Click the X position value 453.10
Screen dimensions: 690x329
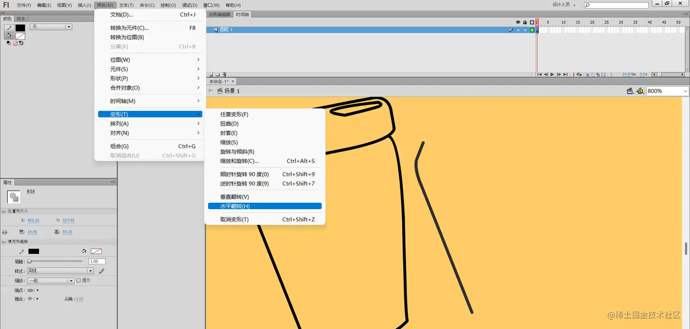pyautogui.click(x=32, y=220)
